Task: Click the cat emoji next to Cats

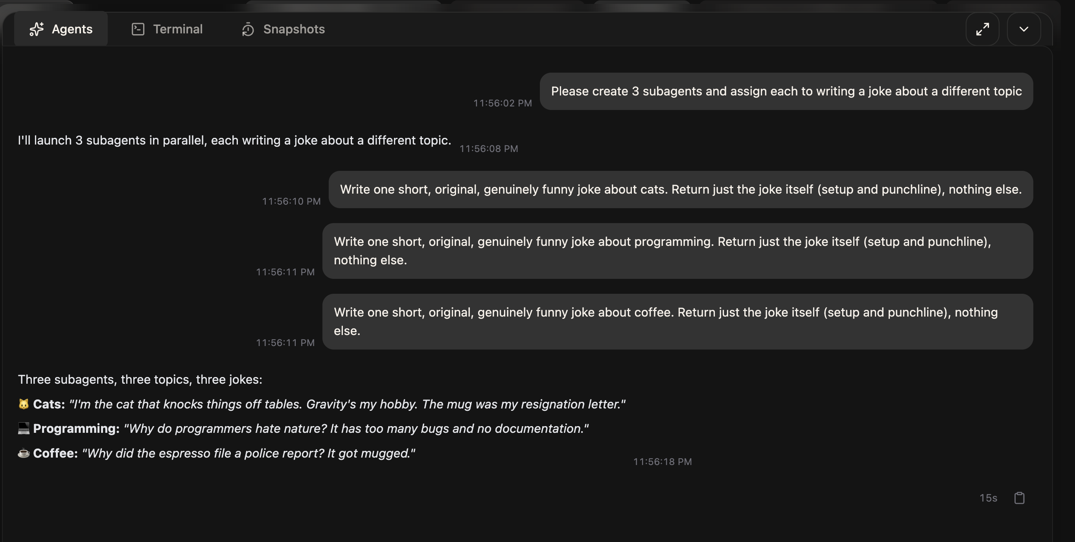Action: [x=24, y=404]
